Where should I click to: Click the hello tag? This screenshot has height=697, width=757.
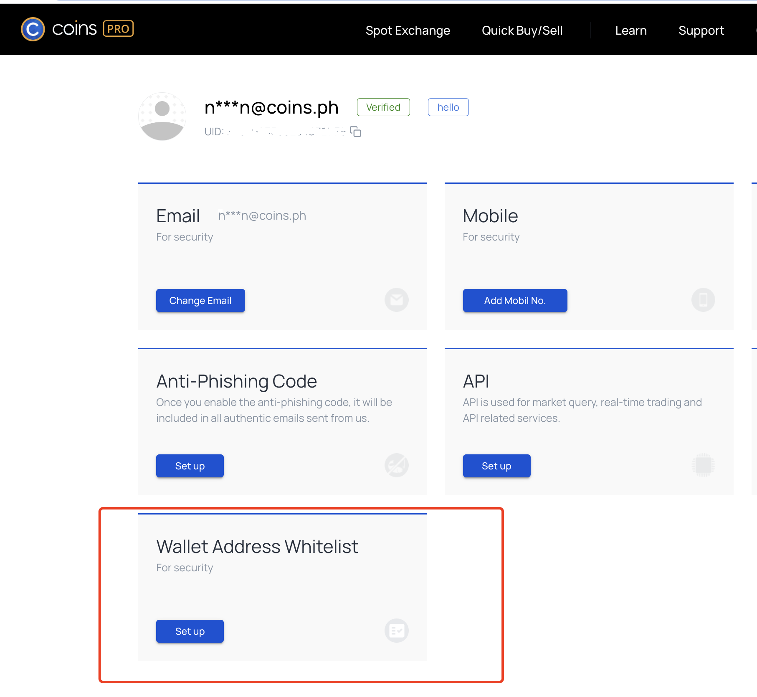click(448, 107)
